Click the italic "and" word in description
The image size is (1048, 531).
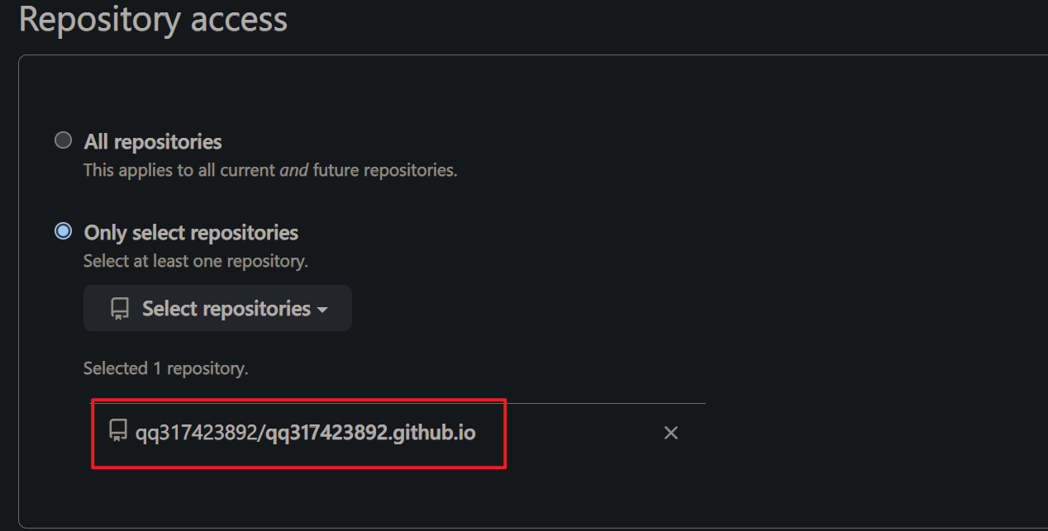point(294,170)
